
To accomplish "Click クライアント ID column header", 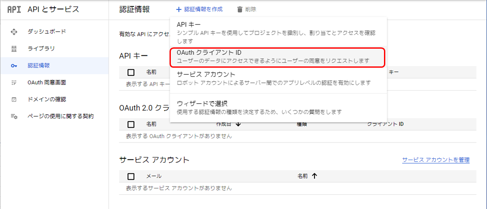I will [385, 124].
